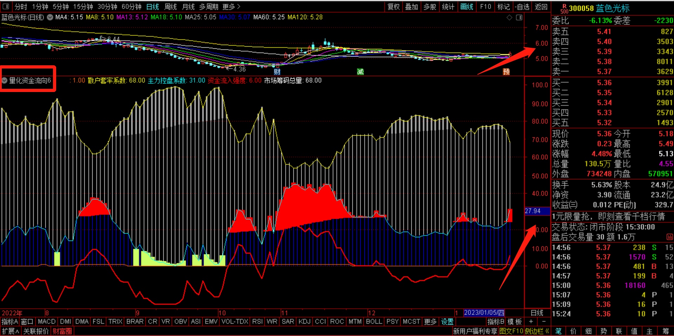Open the 更多 periods dropdown in top bar
The height and width of the screenshot is (336, 674).
tap(231, 7)
